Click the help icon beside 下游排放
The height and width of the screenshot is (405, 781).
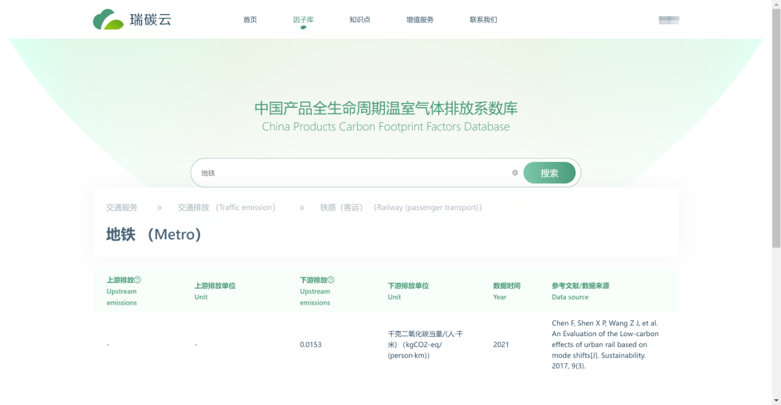(x=331, y=280)
